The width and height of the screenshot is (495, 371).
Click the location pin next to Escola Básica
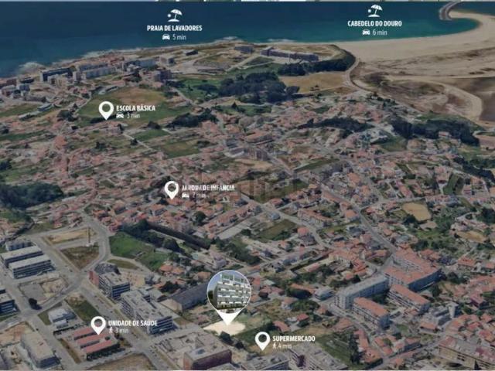(106, 111)
